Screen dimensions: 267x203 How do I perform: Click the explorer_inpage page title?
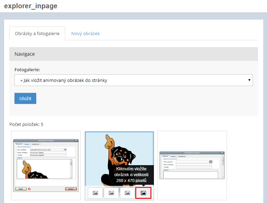pyautogui.click(x=31, y=6)
